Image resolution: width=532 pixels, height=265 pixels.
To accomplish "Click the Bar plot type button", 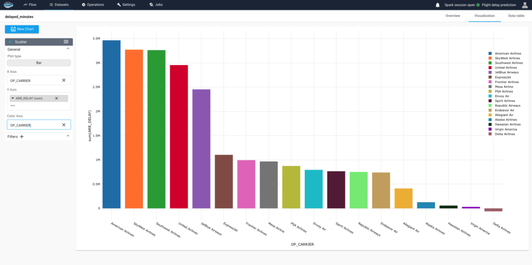I will click(38, 63).
